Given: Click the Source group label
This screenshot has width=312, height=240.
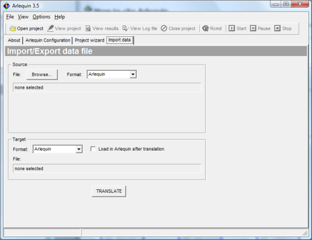Looking at the screenshot, I should [20, 65].
